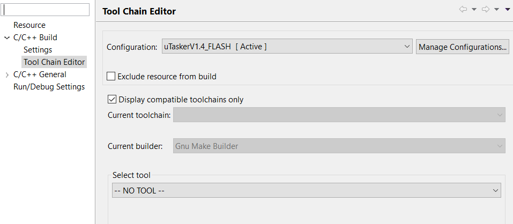Screen dimensions: 513x224
Task: Open the forward history dropdown arrow
Action: [x=496, y=10]
